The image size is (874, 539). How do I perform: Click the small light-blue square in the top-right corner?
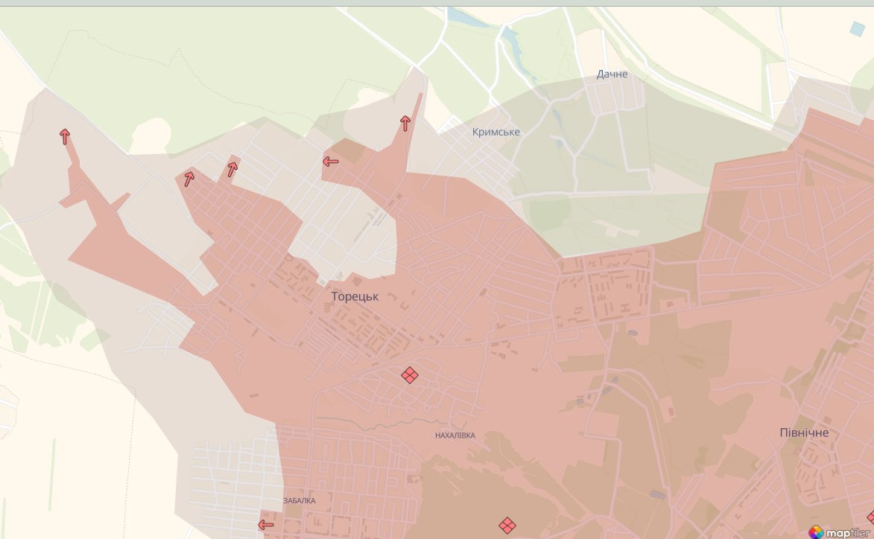point(857,28)
